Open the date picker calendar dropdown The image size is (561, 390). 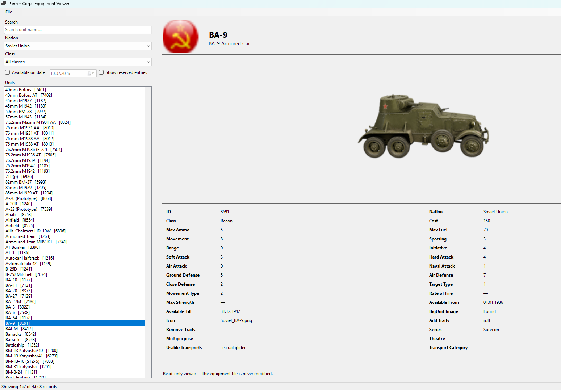91,73
